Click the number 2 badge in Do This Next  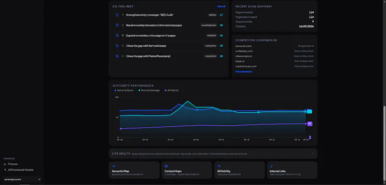[x=117, y=26]
